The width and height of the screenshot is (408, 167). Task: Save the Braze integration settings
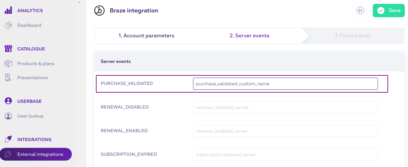(388, 11)
